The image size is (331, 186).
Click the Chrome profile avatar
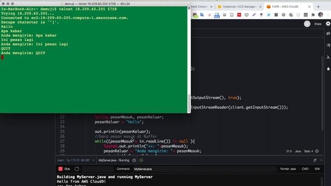coord(321,15)
